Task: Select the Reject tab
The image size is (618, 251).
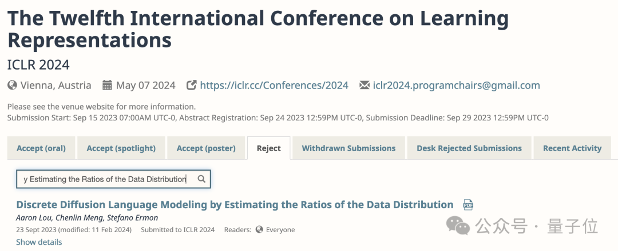Action: [x=268, y=148]
